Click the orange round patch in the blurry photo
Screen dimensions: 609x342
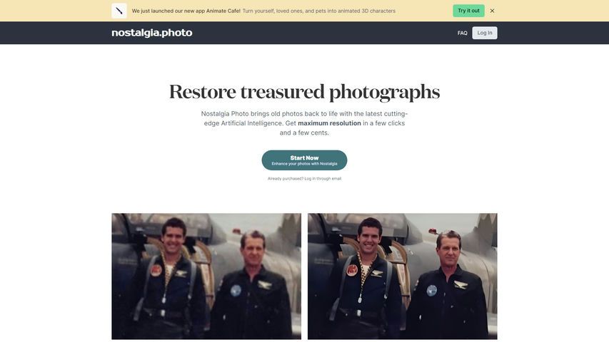pos(156,270)
